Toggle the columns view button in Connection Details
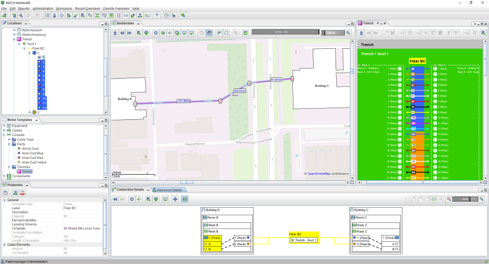The height and width of the screenshot is (264, 489). [x=184, y=199]
